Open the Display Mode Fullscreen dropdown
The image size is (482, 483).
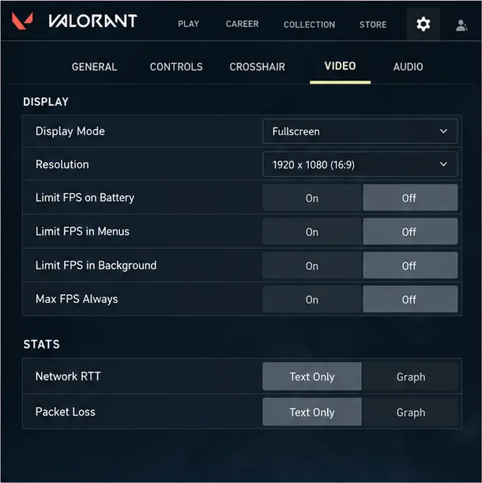[x=360, y=131]
